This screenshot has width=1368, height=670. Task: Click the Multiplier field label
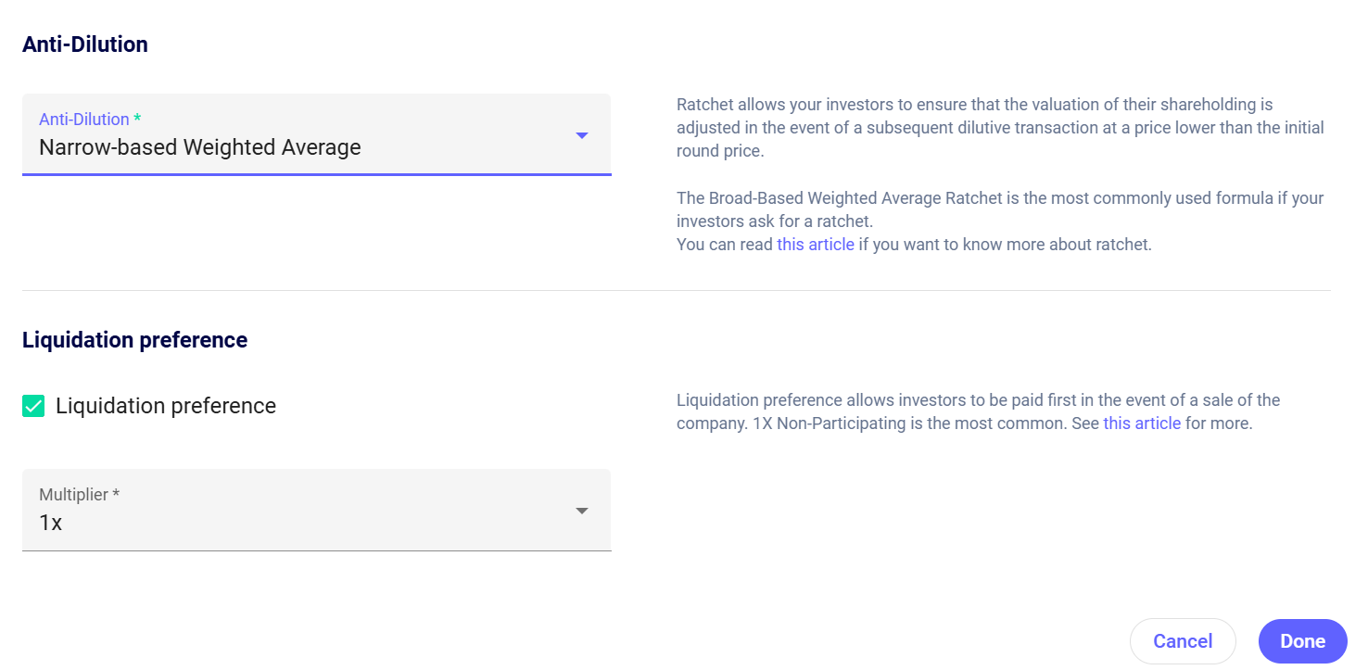tap(74, 495)
